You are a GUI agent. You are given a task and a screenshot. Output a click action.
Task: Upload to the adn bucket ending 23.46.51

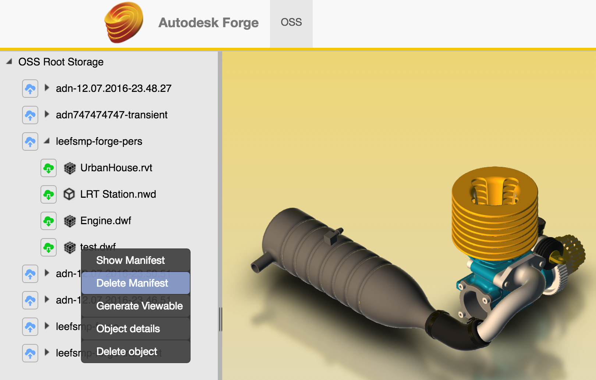(30, 300)
